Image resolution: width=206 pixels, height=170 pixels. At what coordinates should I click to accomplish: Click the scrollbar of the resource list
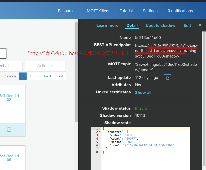click(x=76, y=72)
